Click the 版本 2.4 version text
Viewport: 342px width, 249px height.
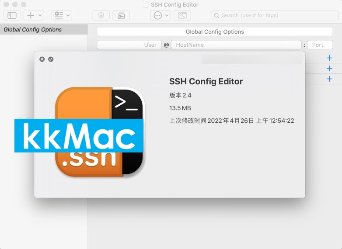tap(180, 95)
